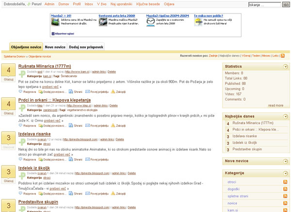This screenshot has width=291, height=212.
Task: Sort stories by Teden
Action: pos(256,56)
